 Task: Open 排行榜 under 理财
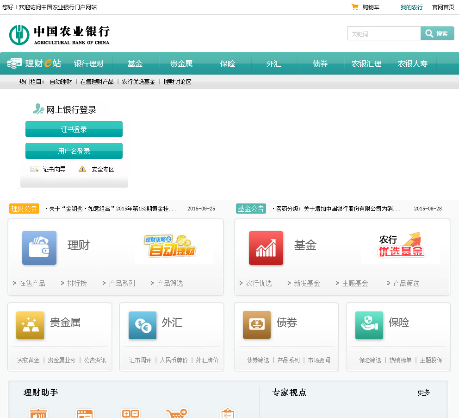tap(77, 283)
